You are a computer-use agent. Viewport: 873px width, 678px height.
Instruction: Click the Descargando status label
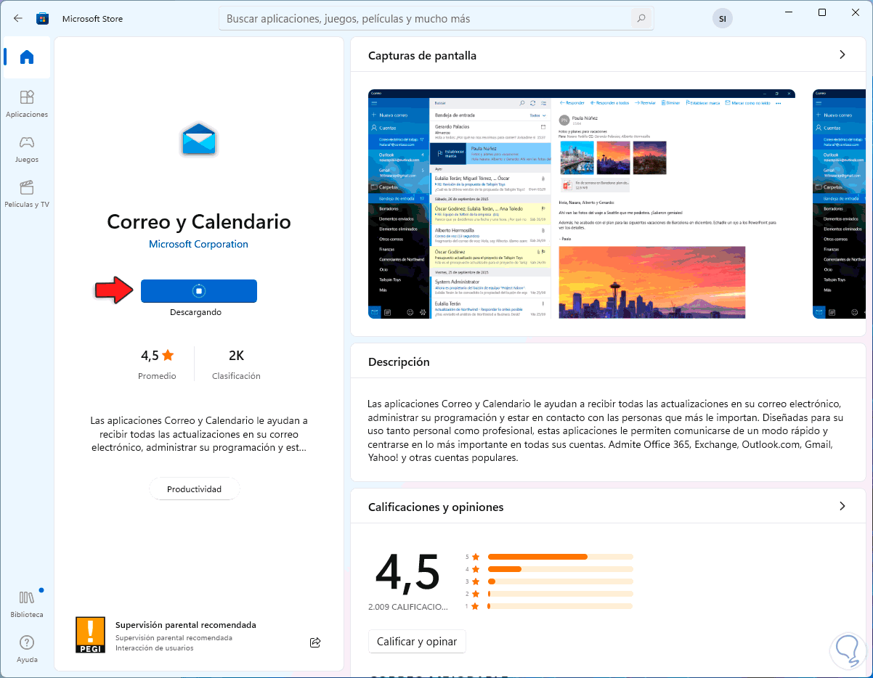[196, 312]
